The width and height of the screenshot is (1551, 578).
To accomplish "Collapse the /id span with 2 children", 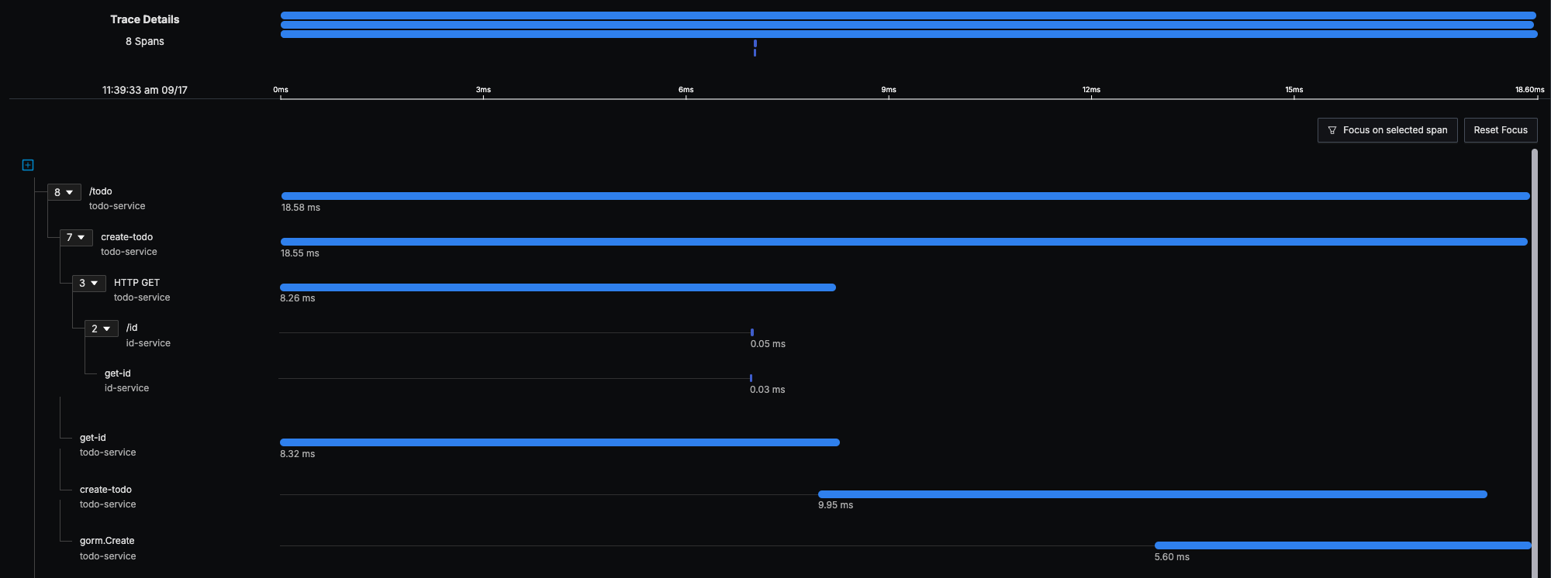I will click(101, 329).
